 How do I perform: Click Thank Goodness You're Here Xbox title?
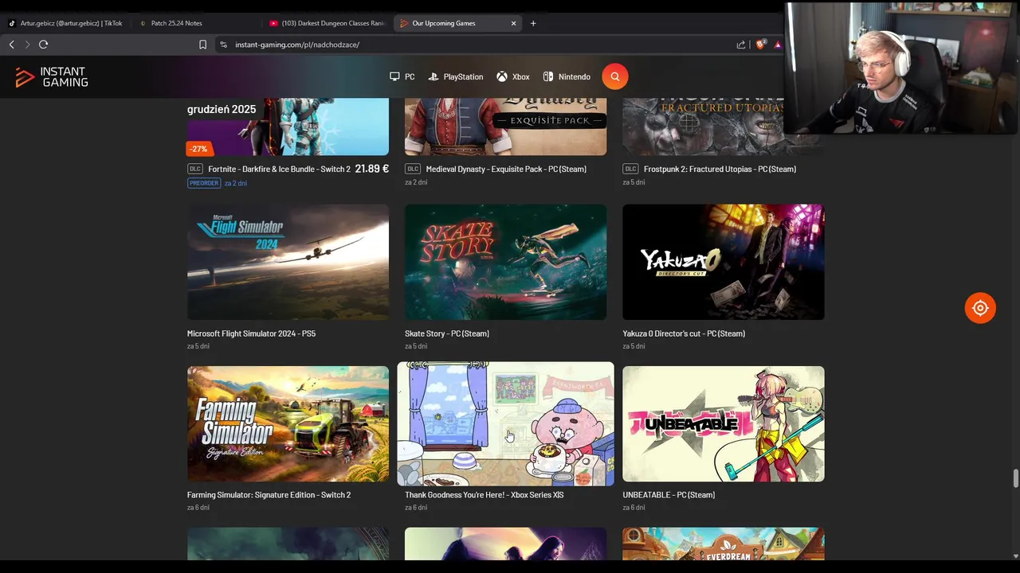point(484,495)
